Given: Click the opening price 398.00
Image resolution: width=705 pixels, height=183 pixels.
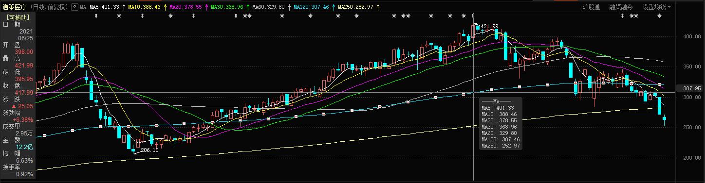Looking at the screenshot, I should click(24, 51).
